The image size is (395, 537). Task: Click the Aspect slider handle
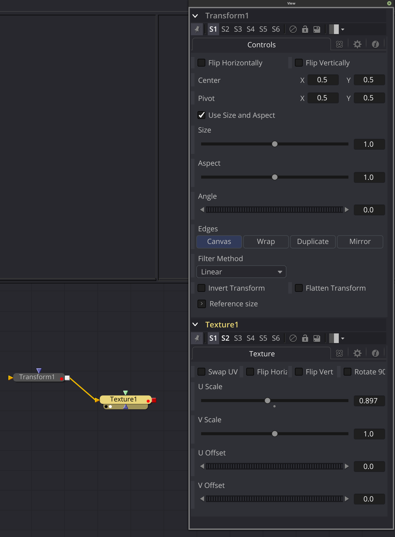point(275,177)
